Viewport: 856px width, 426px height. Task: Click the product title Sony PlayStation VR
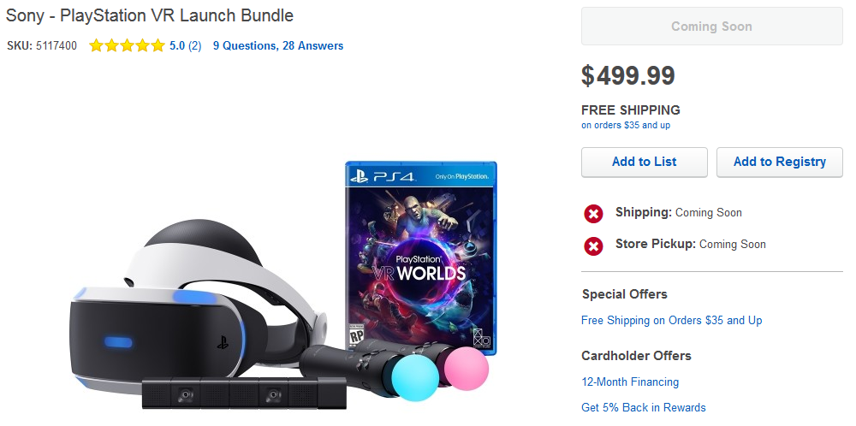tap(150, 15)
